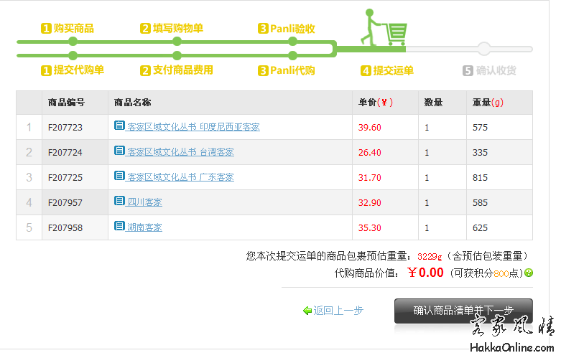This screenshot has width=561, height=358.
Task: Confirm with 确认商品清单并下一步 button
Action: pos(463,311)
